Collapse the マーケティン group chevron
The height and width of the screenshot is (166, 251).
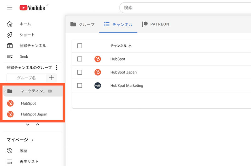tap(5, 91)
